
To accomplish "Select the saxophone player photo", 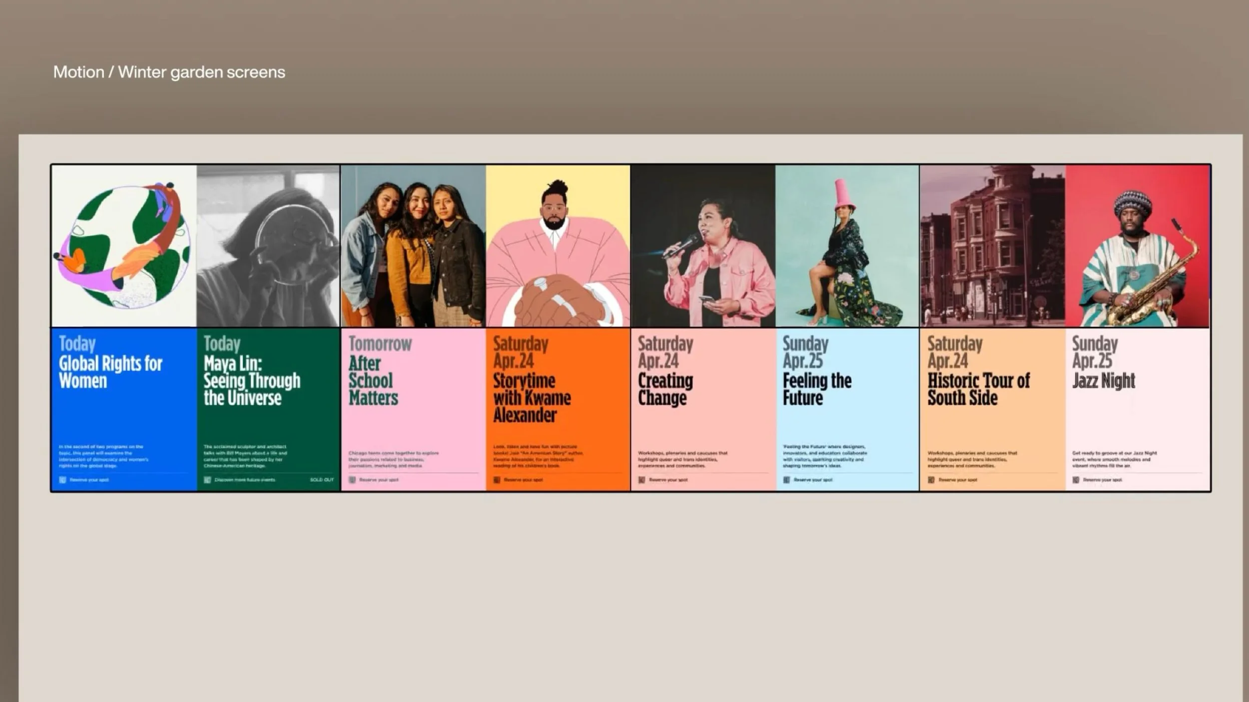I will (x=1138, y=246).
